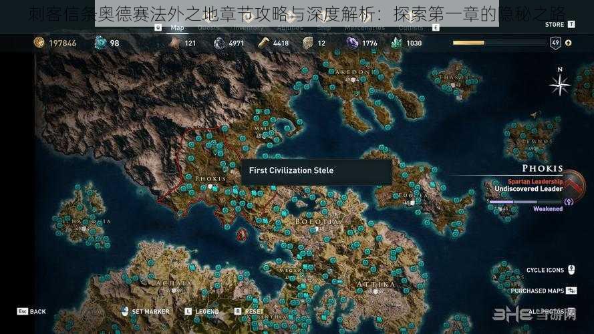Select the Cycle Icons option
Screen dimensions: 594x334
[545, 270]
